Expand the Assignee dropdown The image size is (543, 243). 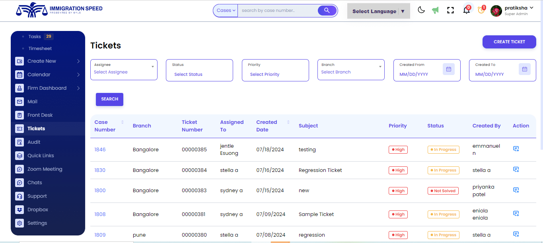tap(152, 67)
